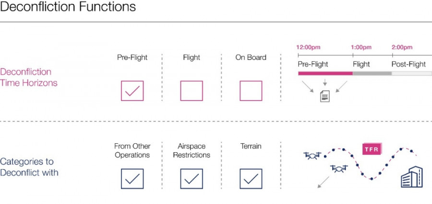Select the 2:00pm timeline marker

point(402,47)
